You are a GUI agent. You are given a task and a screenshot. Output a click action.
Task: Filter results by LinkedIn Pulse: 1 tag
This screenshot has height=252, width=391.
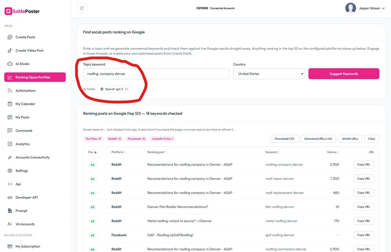162,139
